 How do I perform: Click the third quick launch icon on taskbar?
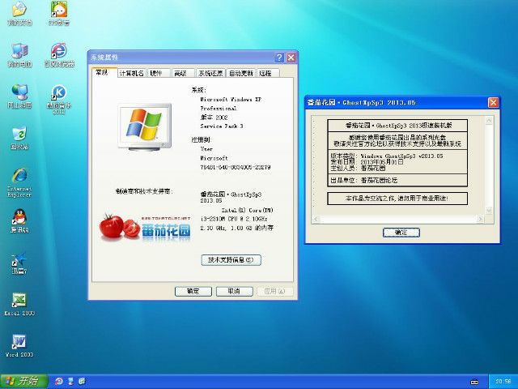[x=83, y=382]
